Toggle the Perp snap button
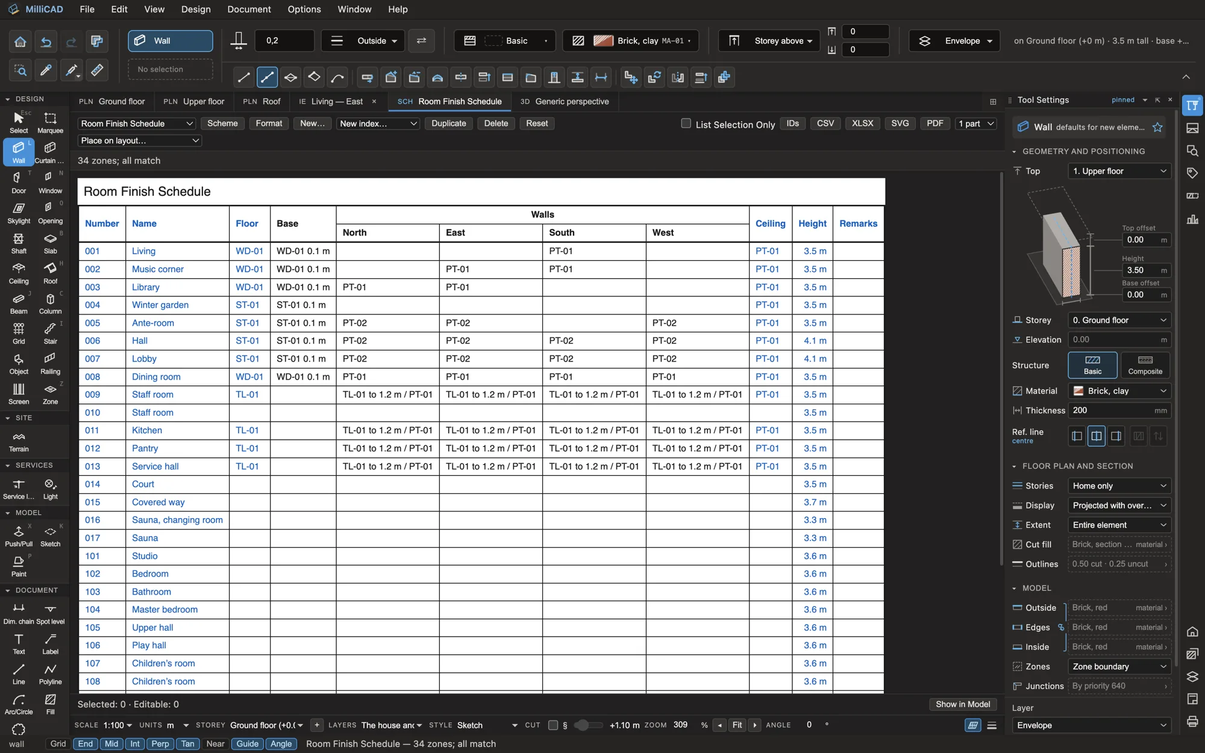1205x753 pixels. coord(160,743)
